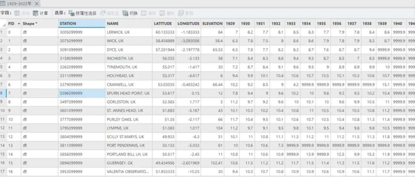The width and height of the screenshot is (415, 177).
Task: Click the NAME cell LERWICK, UK
Action: click(x=129, y=32)
